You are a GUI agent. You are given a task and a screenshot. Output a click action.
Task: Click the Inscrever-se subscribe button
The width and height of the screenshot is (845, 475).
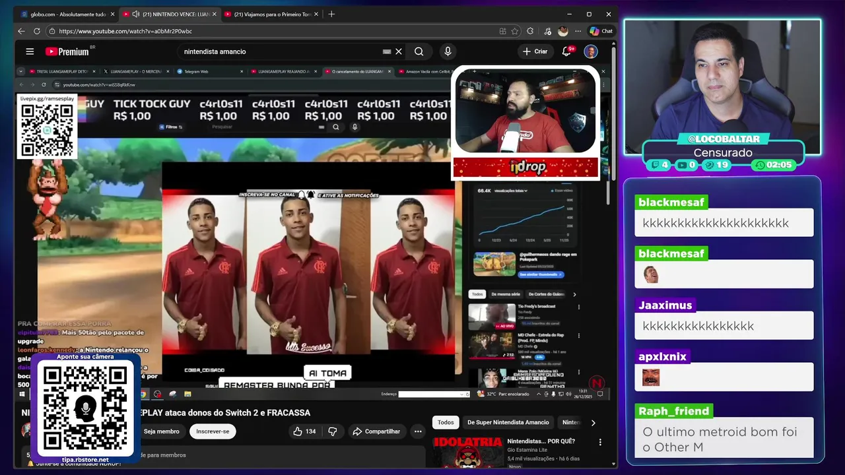[213, 431]
